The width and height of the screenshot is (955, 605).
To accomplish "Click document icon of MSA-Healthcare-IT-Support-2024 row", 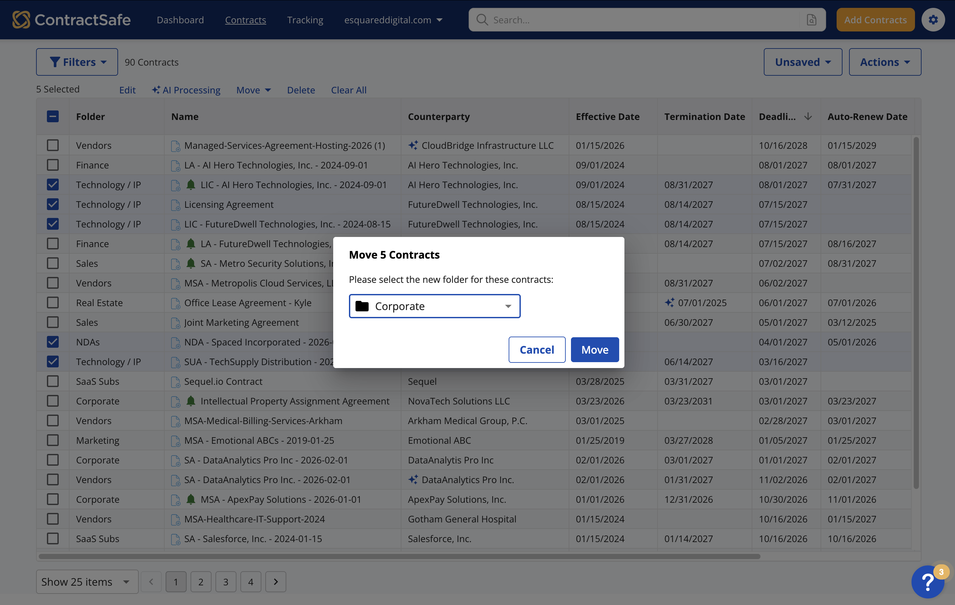I will pos(175,519).
